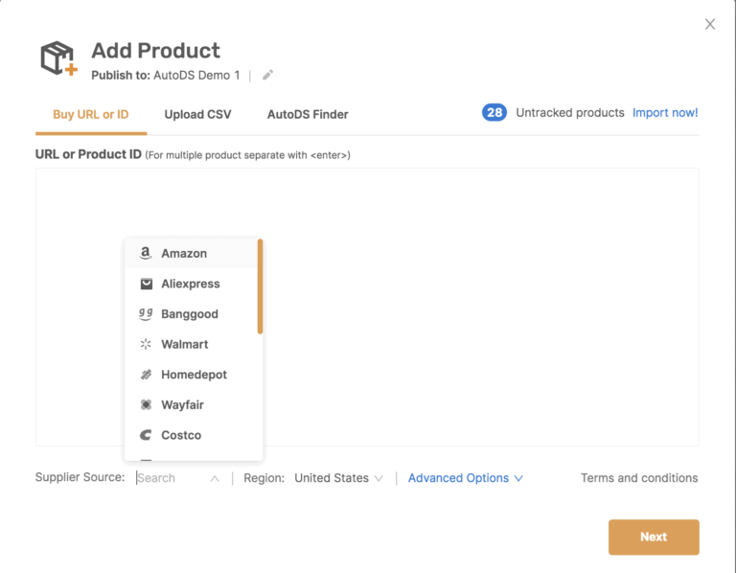The width and height of the screenshot is (736, 573).
Task: Open the AutoDS Finder tab
Action: (308, 115)
